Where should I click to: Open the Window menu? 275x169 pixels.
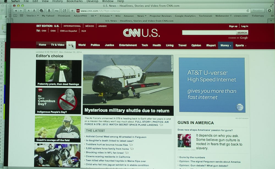[108, 1]
